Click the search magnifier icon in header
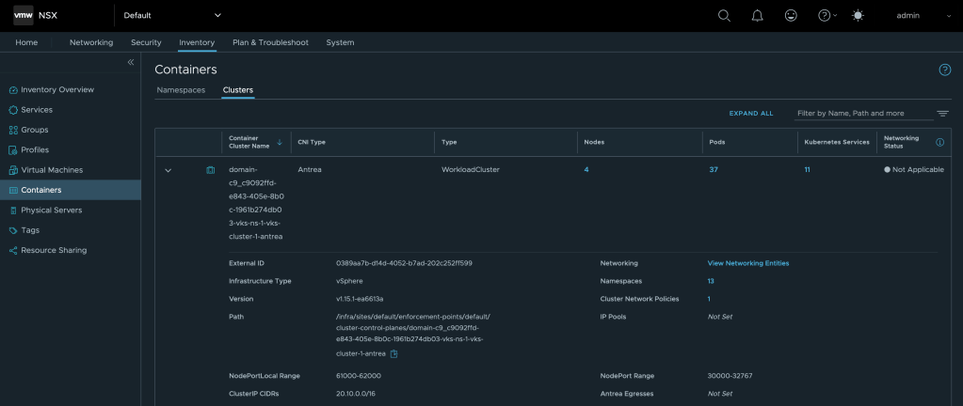This screenshot has width=963, height=406. [x=724, y=15]
